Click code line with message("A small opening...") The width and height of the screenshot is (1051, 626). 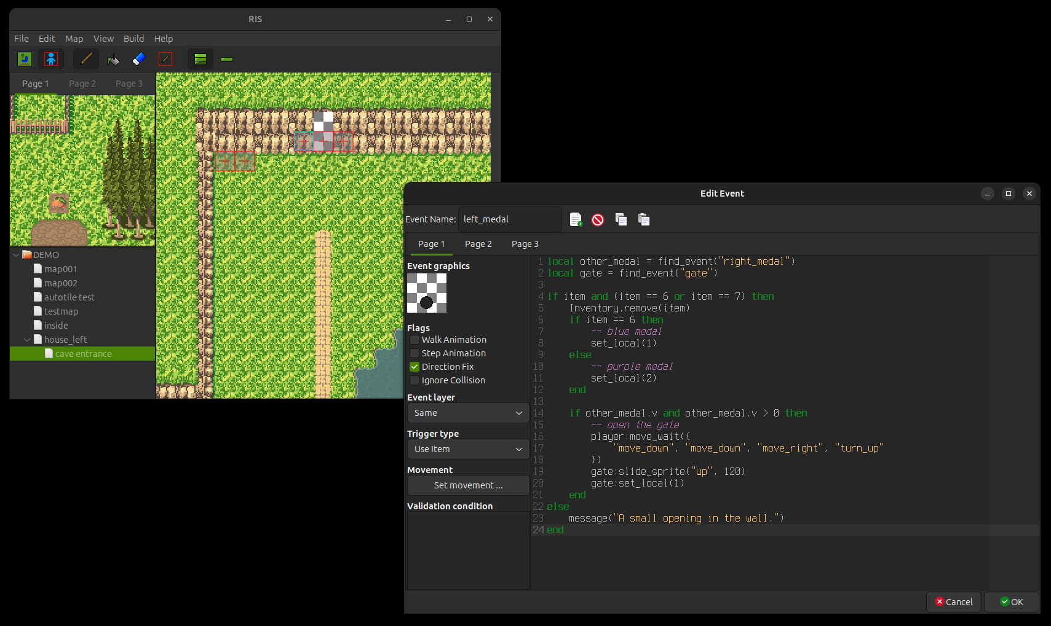click(676, 518)
